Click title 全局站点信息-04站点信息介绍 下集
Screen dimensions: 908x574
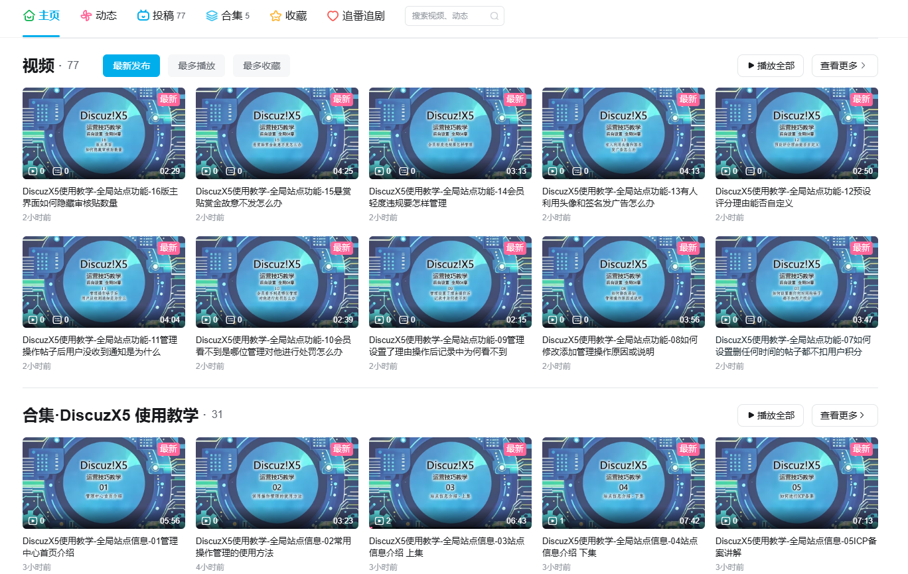[620, 547]
